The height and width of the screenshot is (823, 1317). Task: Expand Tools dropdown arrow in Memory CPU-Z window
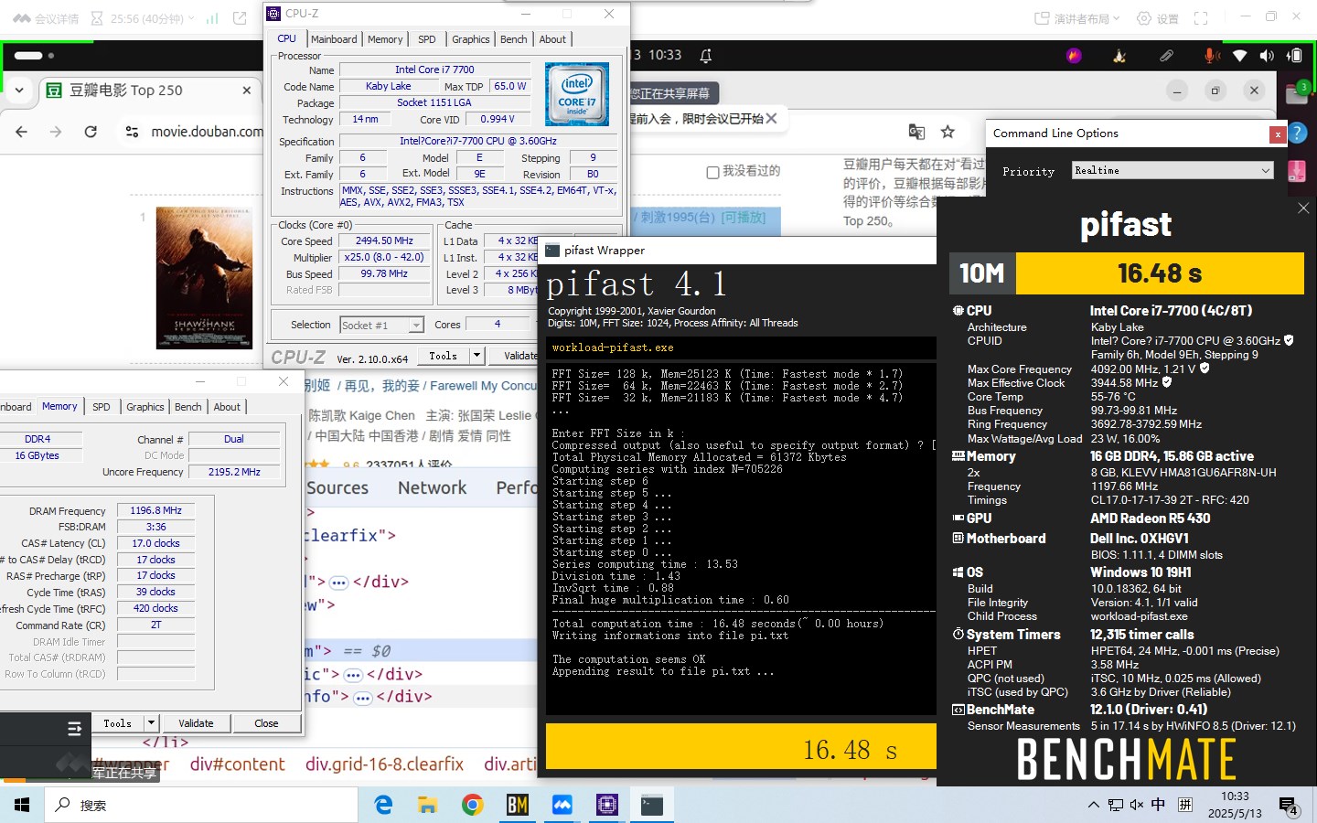152,723
